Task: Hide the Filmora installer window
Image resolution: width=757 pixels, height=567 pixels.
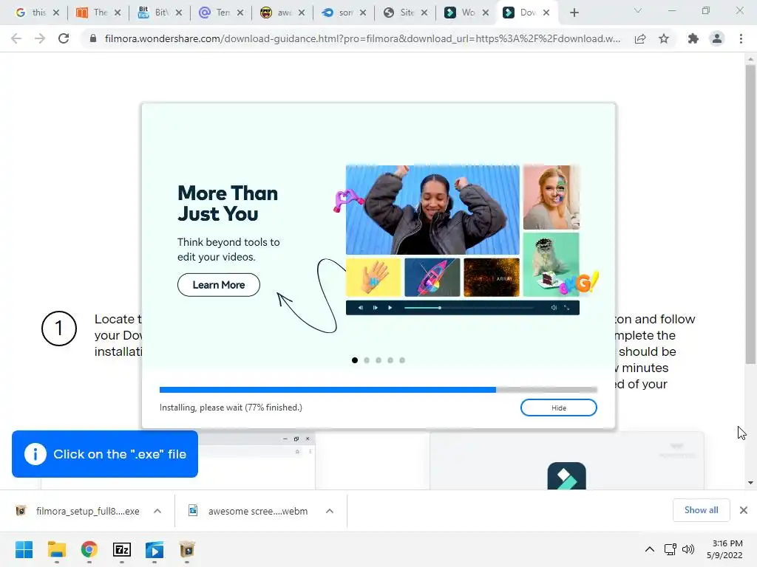Action: coord(559,408)
